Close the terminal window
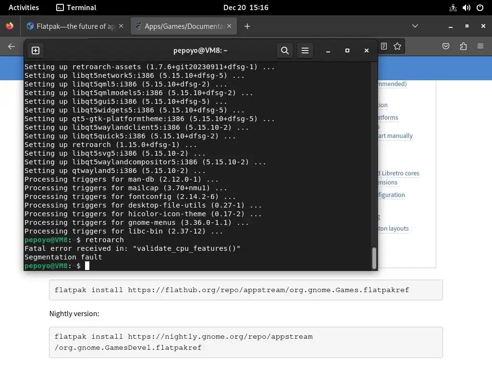This screenshot has height=369, width=492. click(x=366, y=50)
